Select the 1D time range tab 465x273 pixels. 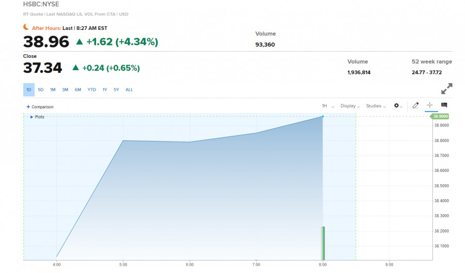(29, 90)
